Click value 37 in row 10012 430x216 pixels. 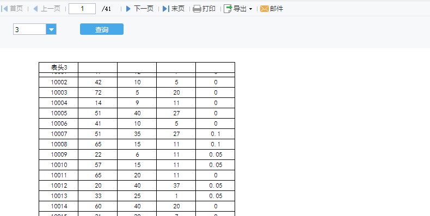point(176,186)
